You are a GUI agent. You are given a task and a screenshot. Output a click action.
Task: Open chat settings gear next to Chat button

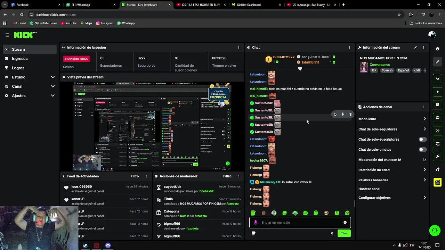click(x=332, y=233)
